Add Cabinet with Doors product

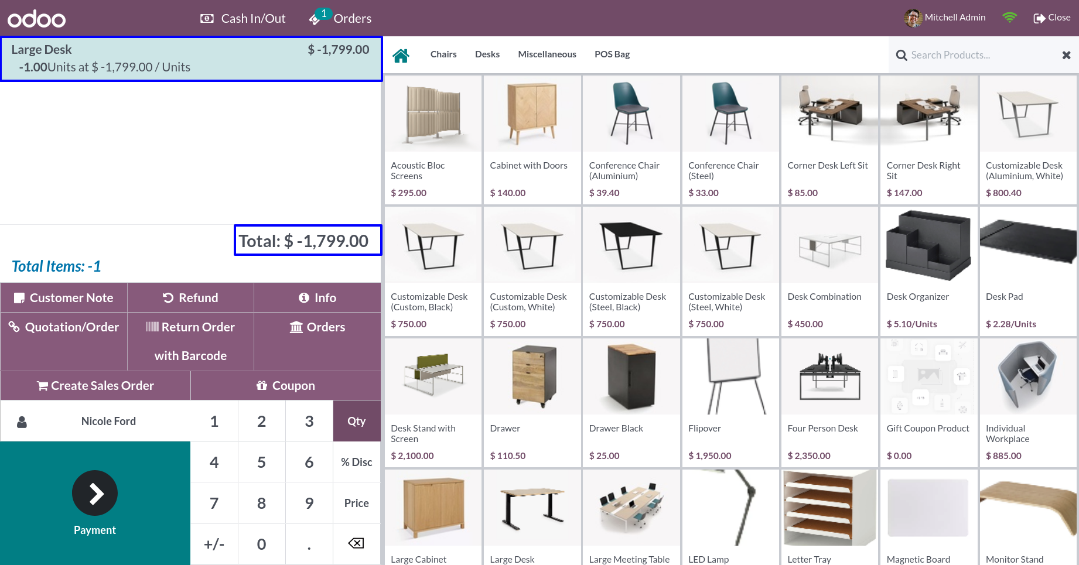532,140
